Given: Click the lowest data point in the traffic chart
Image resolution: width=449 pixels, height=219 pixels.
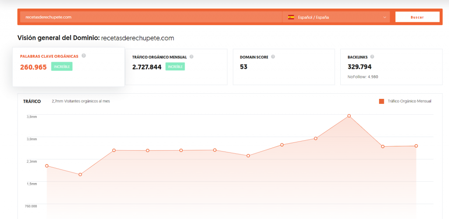Looking at the screenshot, I should coord(80,174).
